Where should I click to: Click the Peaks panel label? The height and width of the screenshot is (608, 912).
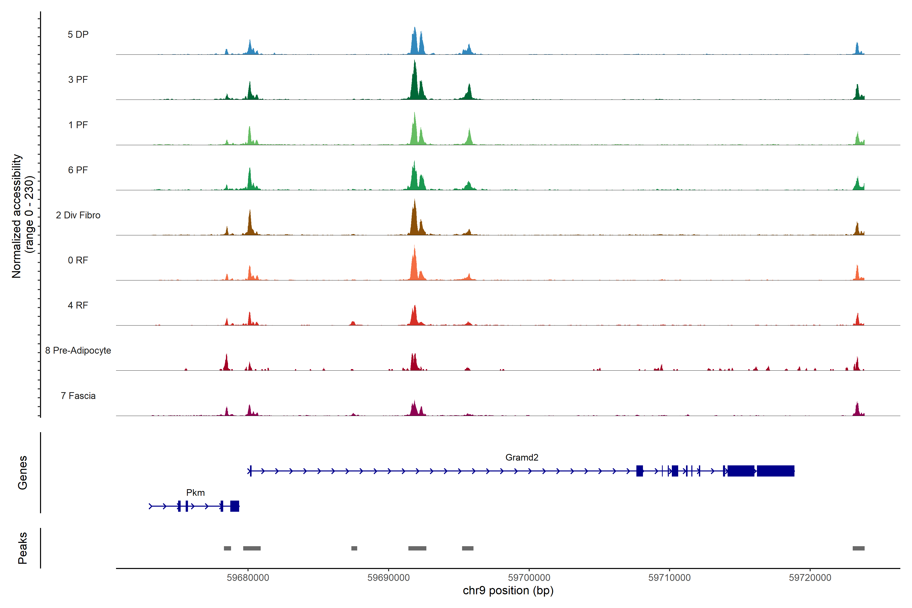pyautogui.click(x=23, y=548)
